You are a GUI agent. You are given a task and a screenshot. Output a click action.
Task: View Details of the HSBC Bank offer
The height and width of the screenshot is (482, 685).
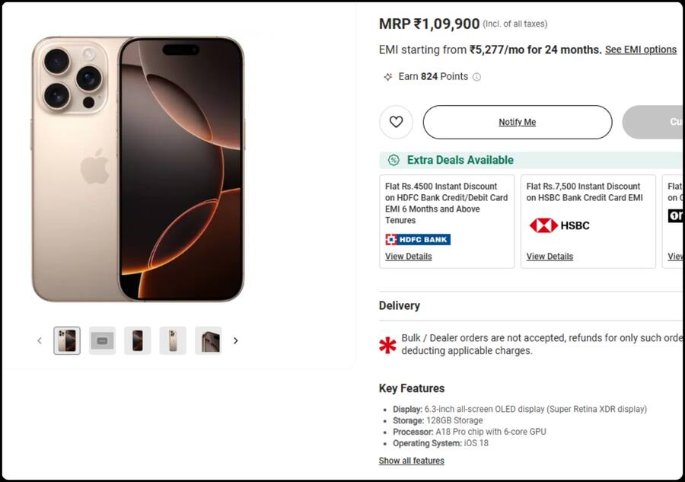(x=550, y=257)
